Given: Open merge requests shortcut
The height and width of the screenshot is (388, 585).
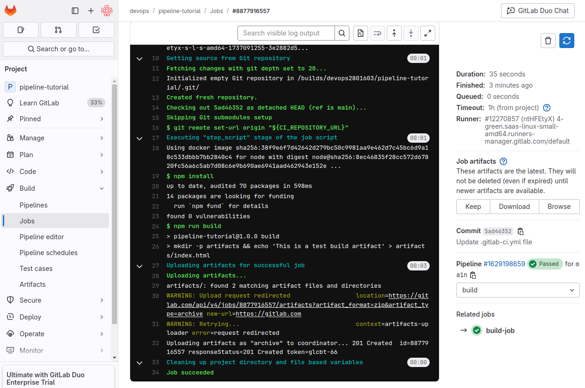Looking at the screenshot, I should coord(58,30).
